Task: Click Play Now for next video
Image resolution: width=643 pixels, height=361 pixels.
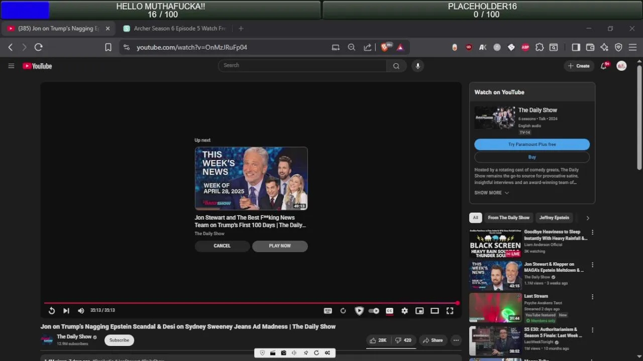Action: [x=280, y=246]
